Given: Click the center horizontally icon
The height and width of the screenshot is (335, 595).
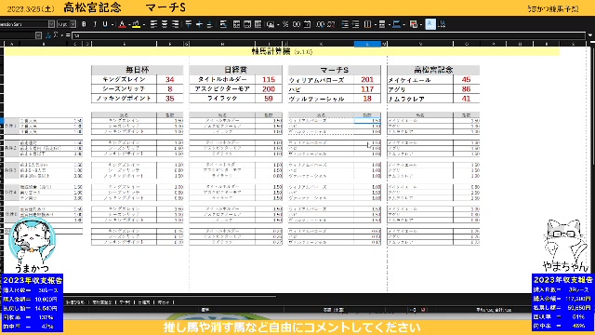Looking at the screenshot, I should (165, 24).
